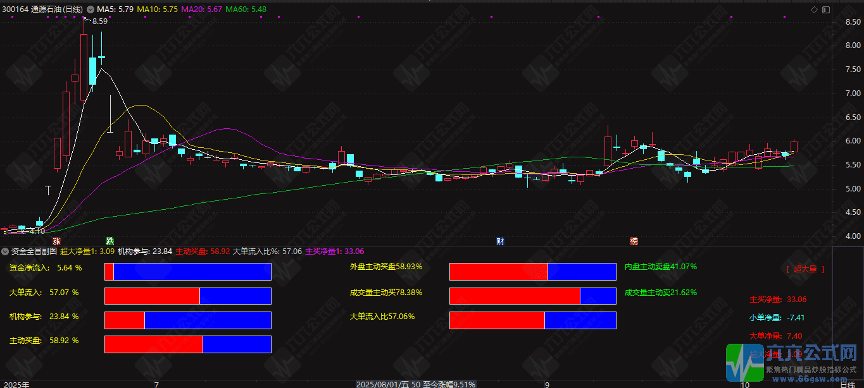Select the MA5 moving average label
864x388 pixels.
[x=115, y=9]
